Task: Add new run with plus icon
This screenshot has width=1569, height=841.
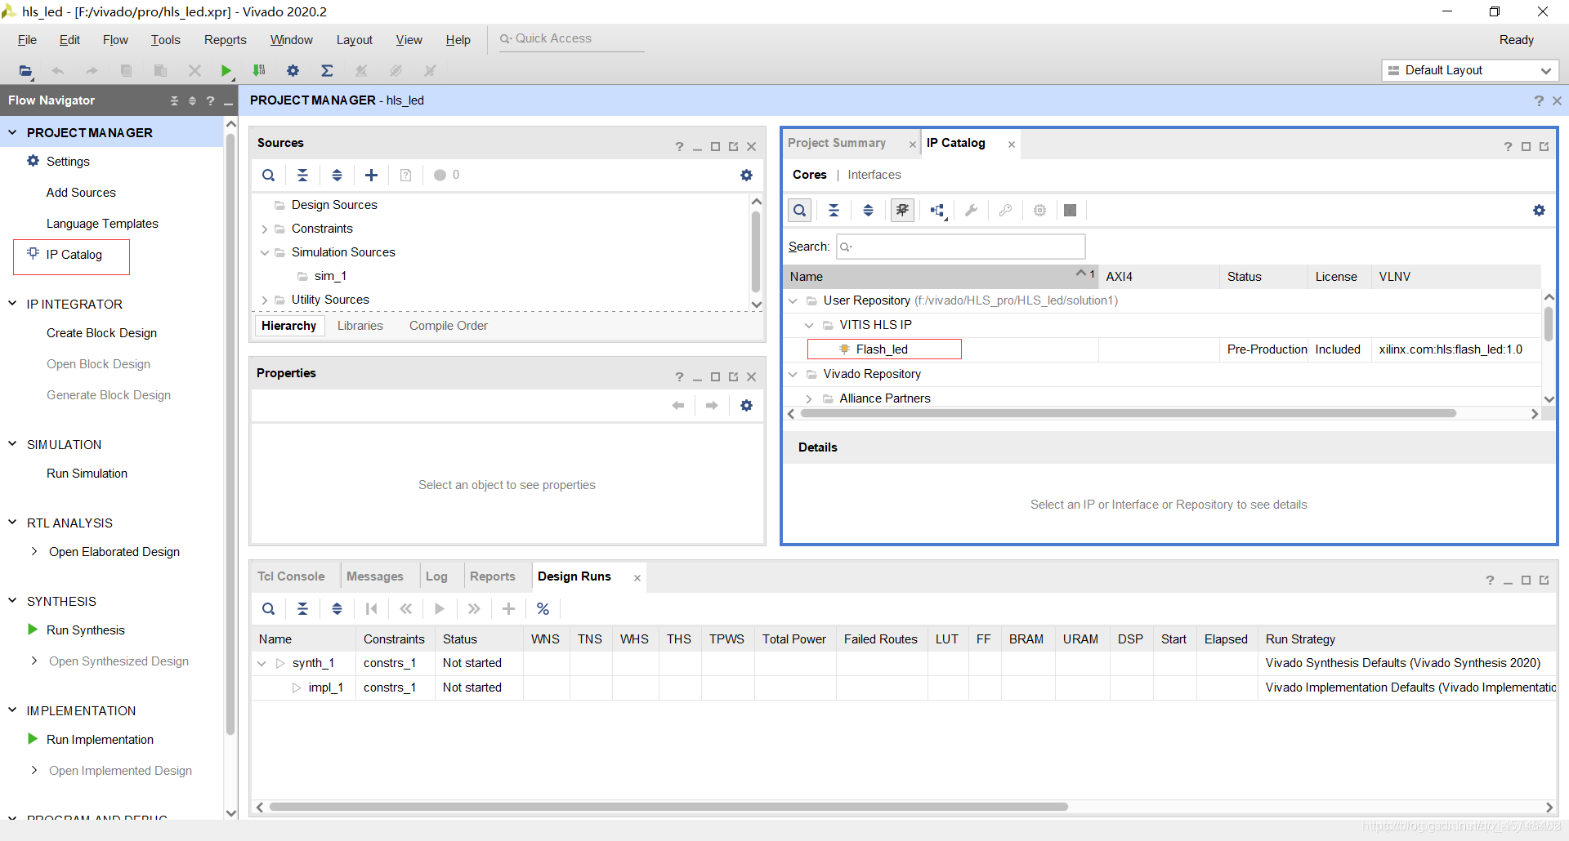Action: 508,608
